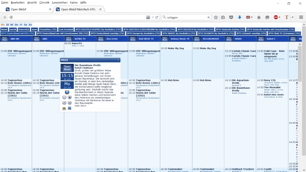
Task: Open the 'musik' bouquet
Action: tap(13, 29)
